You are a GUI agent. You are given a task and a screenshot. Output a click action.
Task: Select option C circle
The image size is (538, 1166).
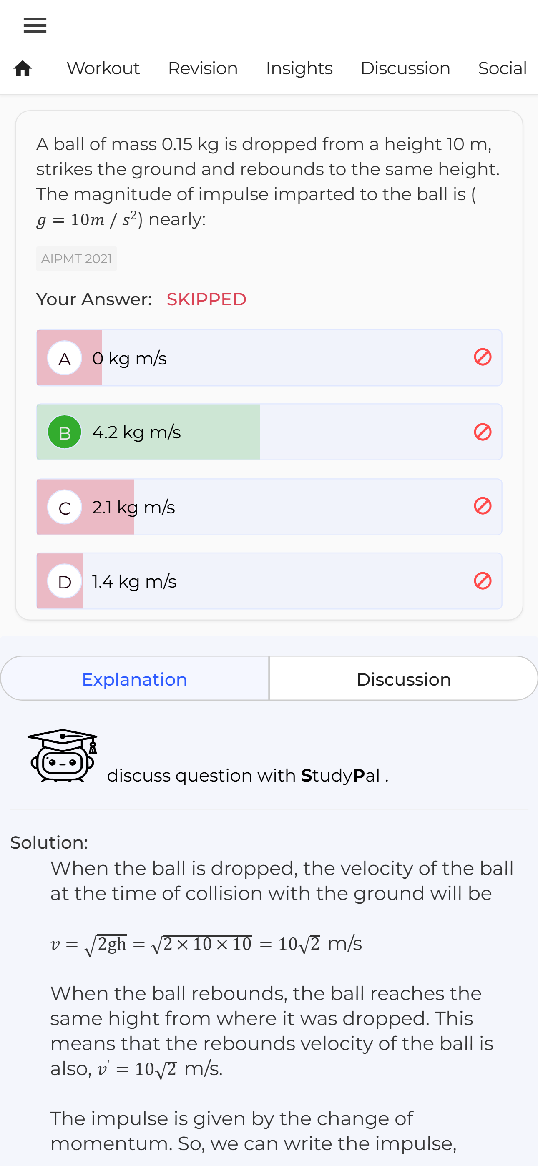[x=64, y=507]
